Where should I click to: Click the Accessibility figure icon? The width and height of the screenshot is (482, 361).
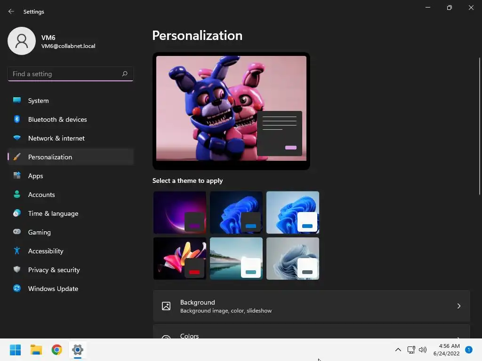click(17, 251)
